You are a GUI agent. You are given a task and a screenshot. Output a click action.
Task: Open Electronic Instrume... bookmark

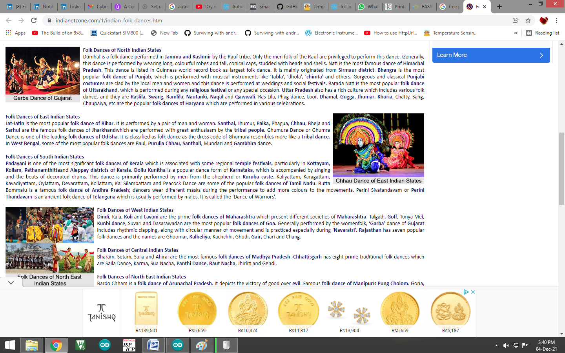(332, 33)
